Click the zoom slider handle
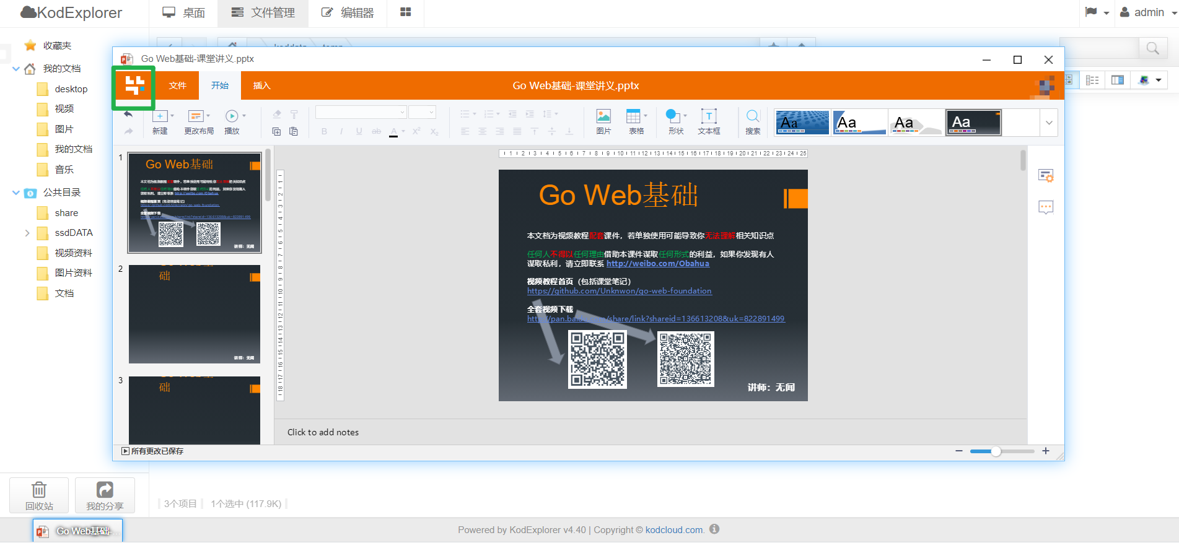1179x543 pixels. [x=996, y=451]
